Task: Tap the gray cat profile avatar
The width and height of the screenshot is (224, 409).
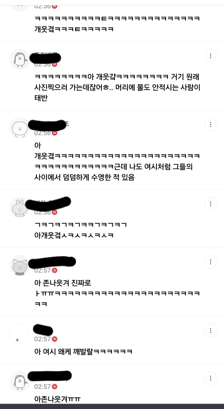Action: pos(20,265)
